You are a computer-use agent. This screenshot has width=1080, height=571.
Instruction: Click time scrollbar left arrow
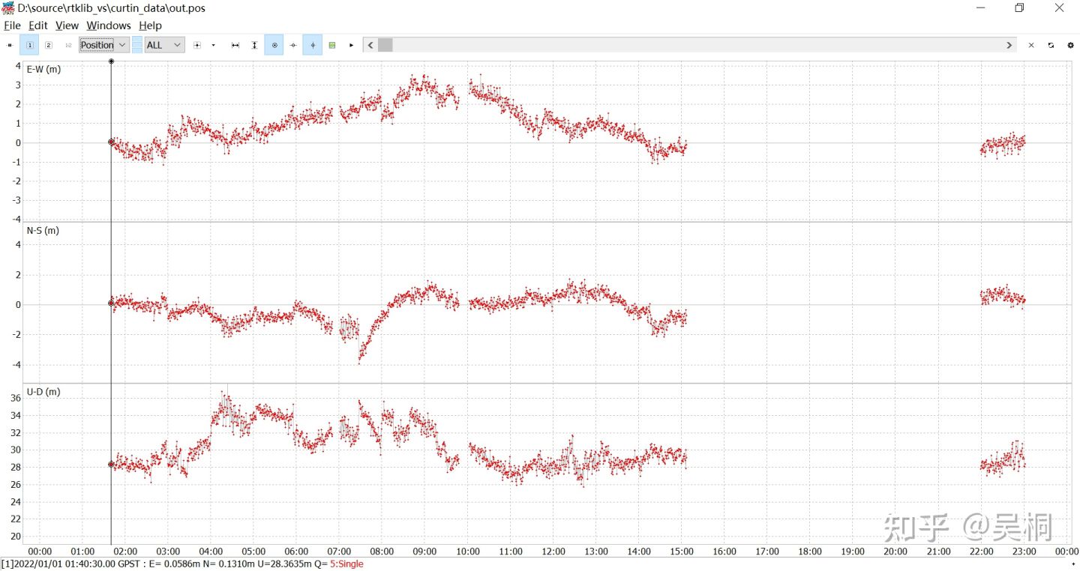[x=370, y=45]
